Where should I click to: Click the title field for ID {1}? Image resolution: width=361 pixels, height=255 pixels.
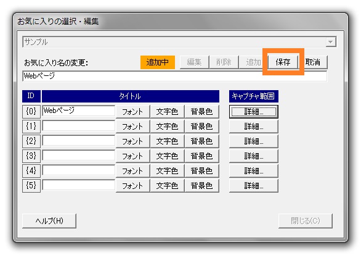coord(78,126)
